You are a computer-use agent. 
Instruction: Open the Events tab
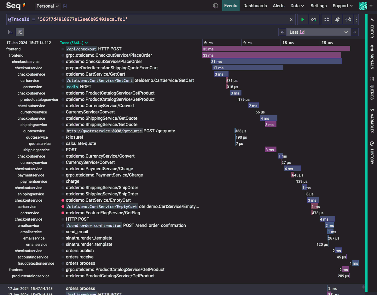pos(230,6)
